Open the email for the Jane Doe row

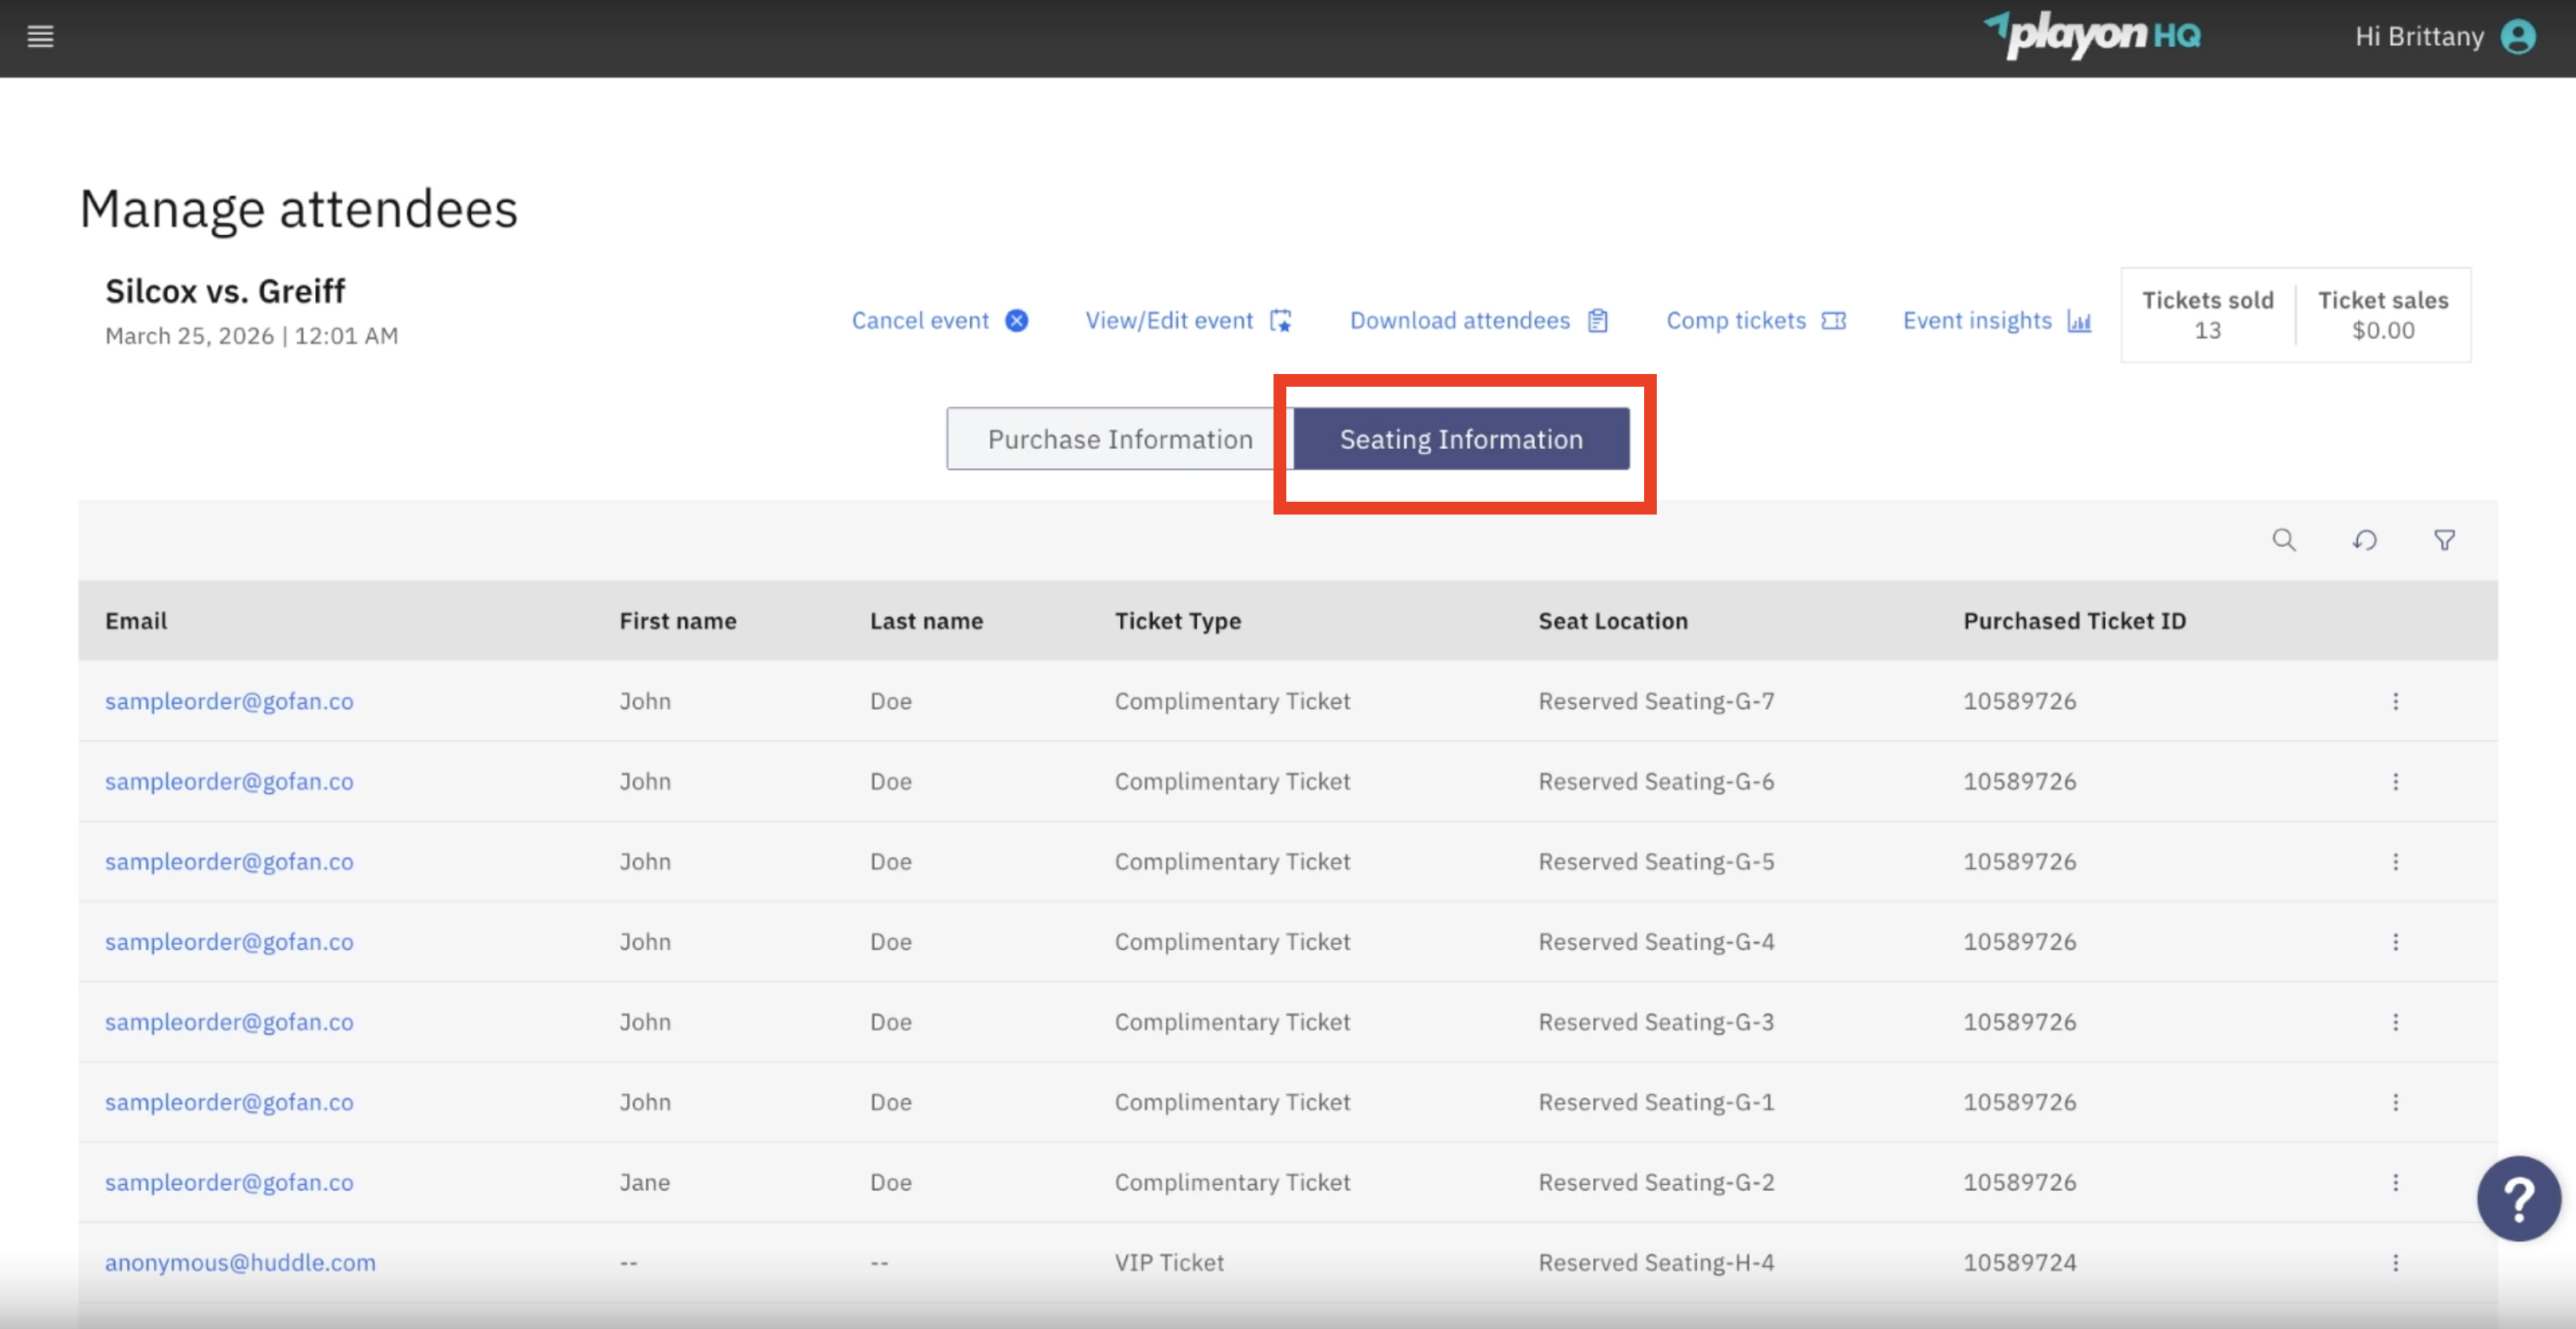click(x=229, y=1182)
